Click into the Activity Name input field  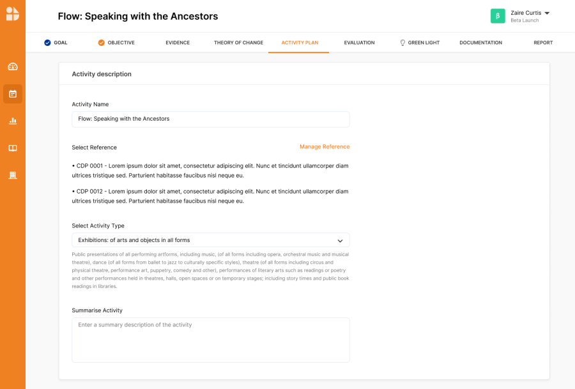pos(211,119)
